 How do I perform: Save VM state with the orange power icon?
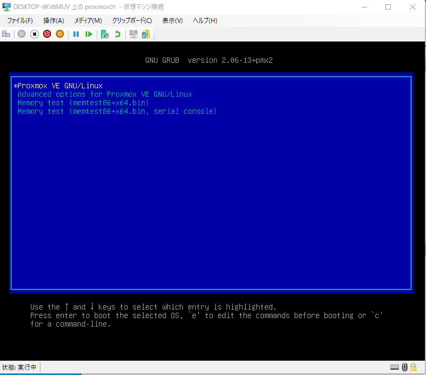[x=60, y=34]
